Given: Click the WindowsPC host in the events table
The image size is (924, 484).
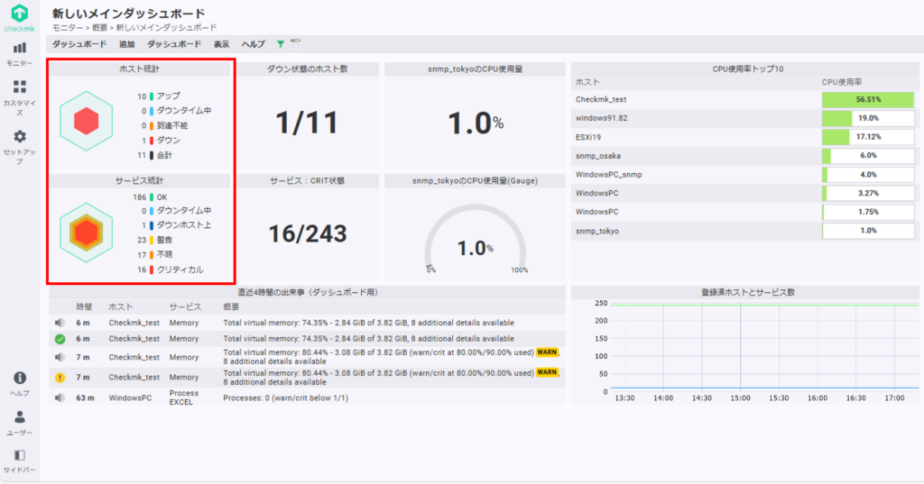Looking at the screenshot, I should (130, 398).
